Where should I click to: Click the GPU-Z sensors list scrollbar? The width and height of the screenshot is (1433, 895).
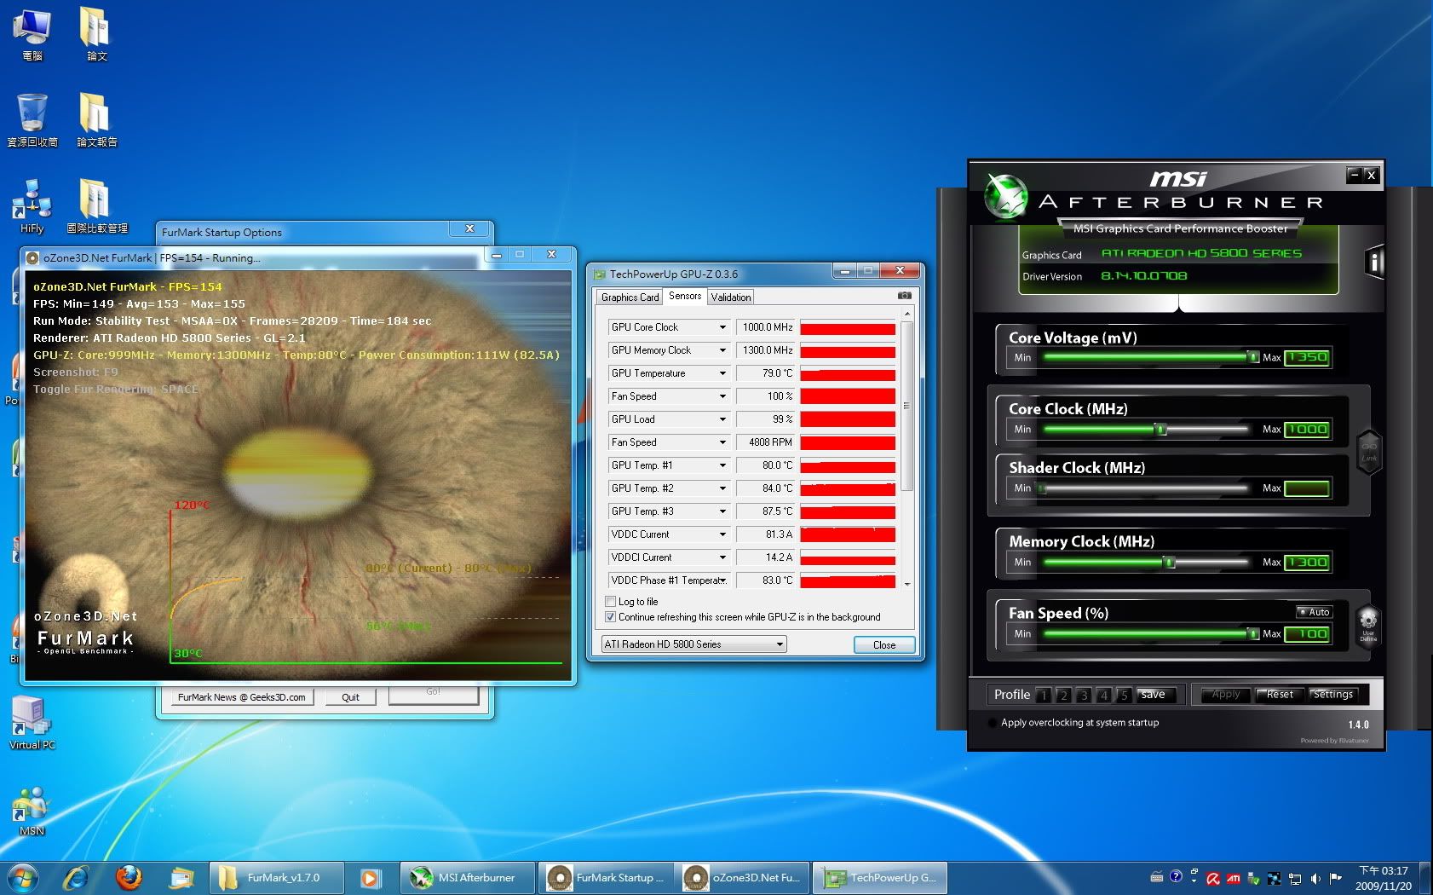point(906,406)
